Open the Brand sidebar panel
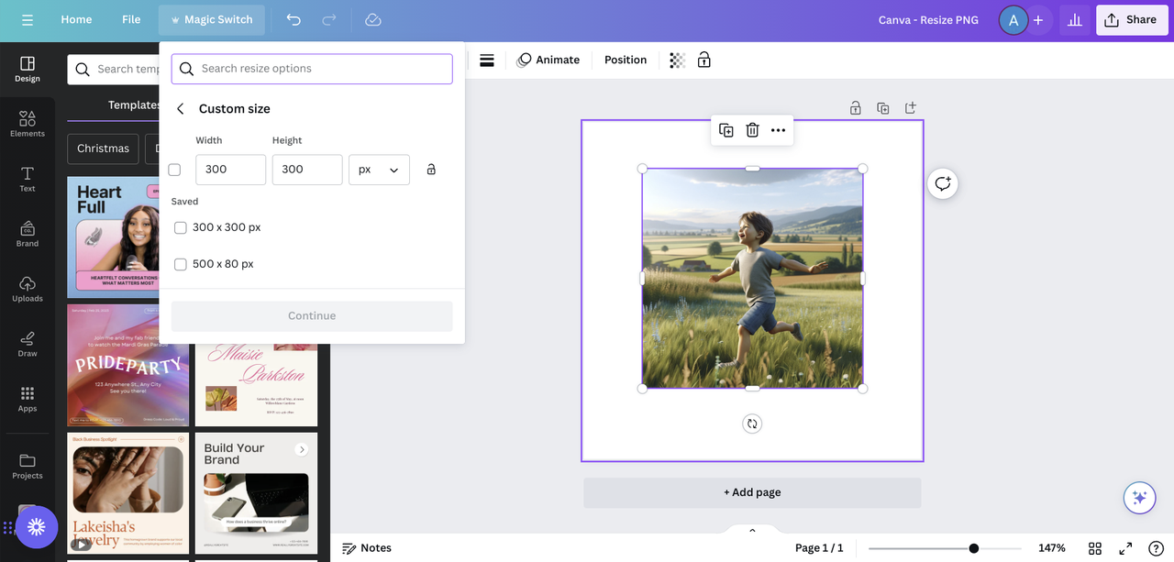 tap(28, 234)
